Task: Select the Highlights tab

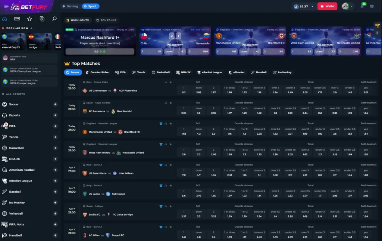Action: 78,20
